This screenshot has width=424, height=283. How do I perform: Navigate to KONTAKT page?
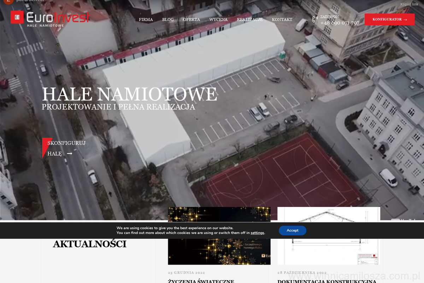[282, 20]
